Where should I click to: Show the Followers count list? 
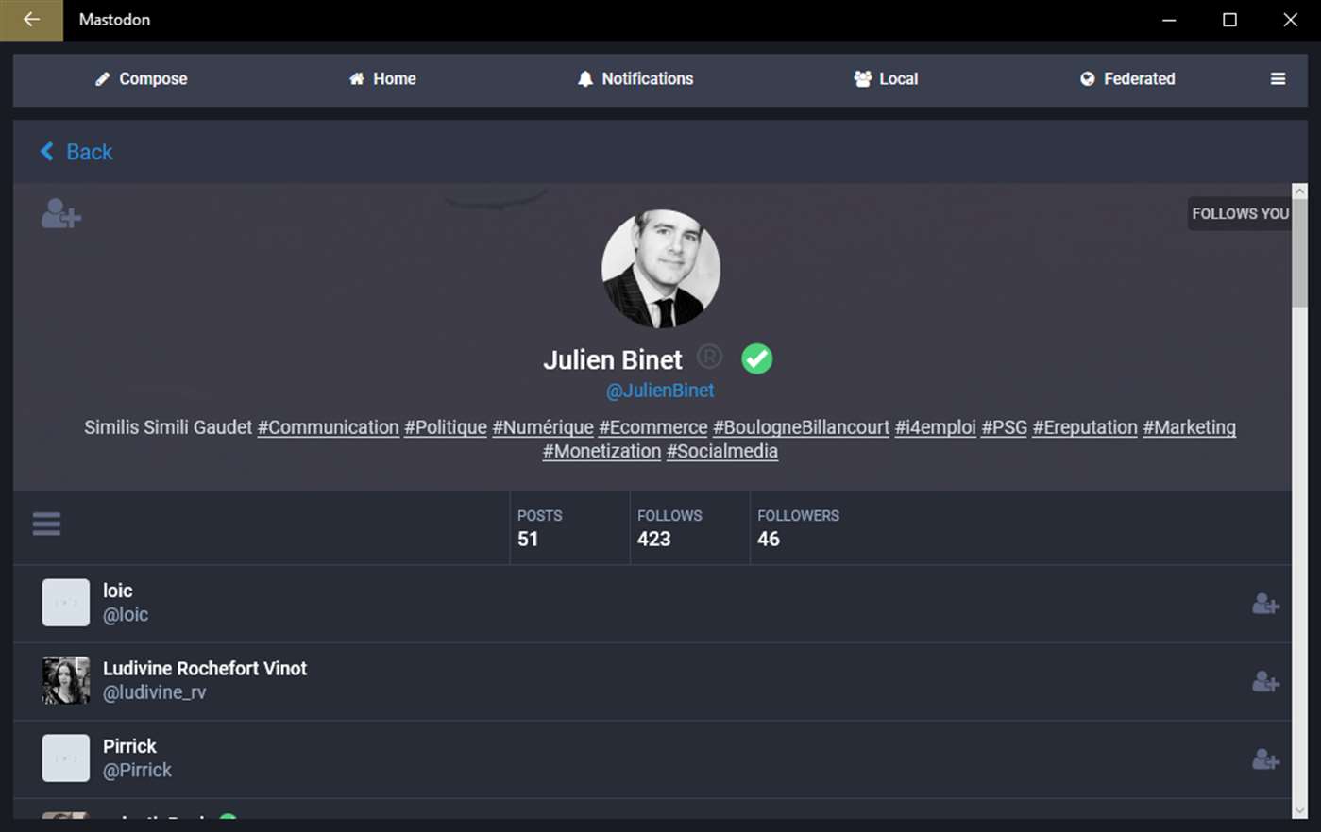tap(797, 528)
